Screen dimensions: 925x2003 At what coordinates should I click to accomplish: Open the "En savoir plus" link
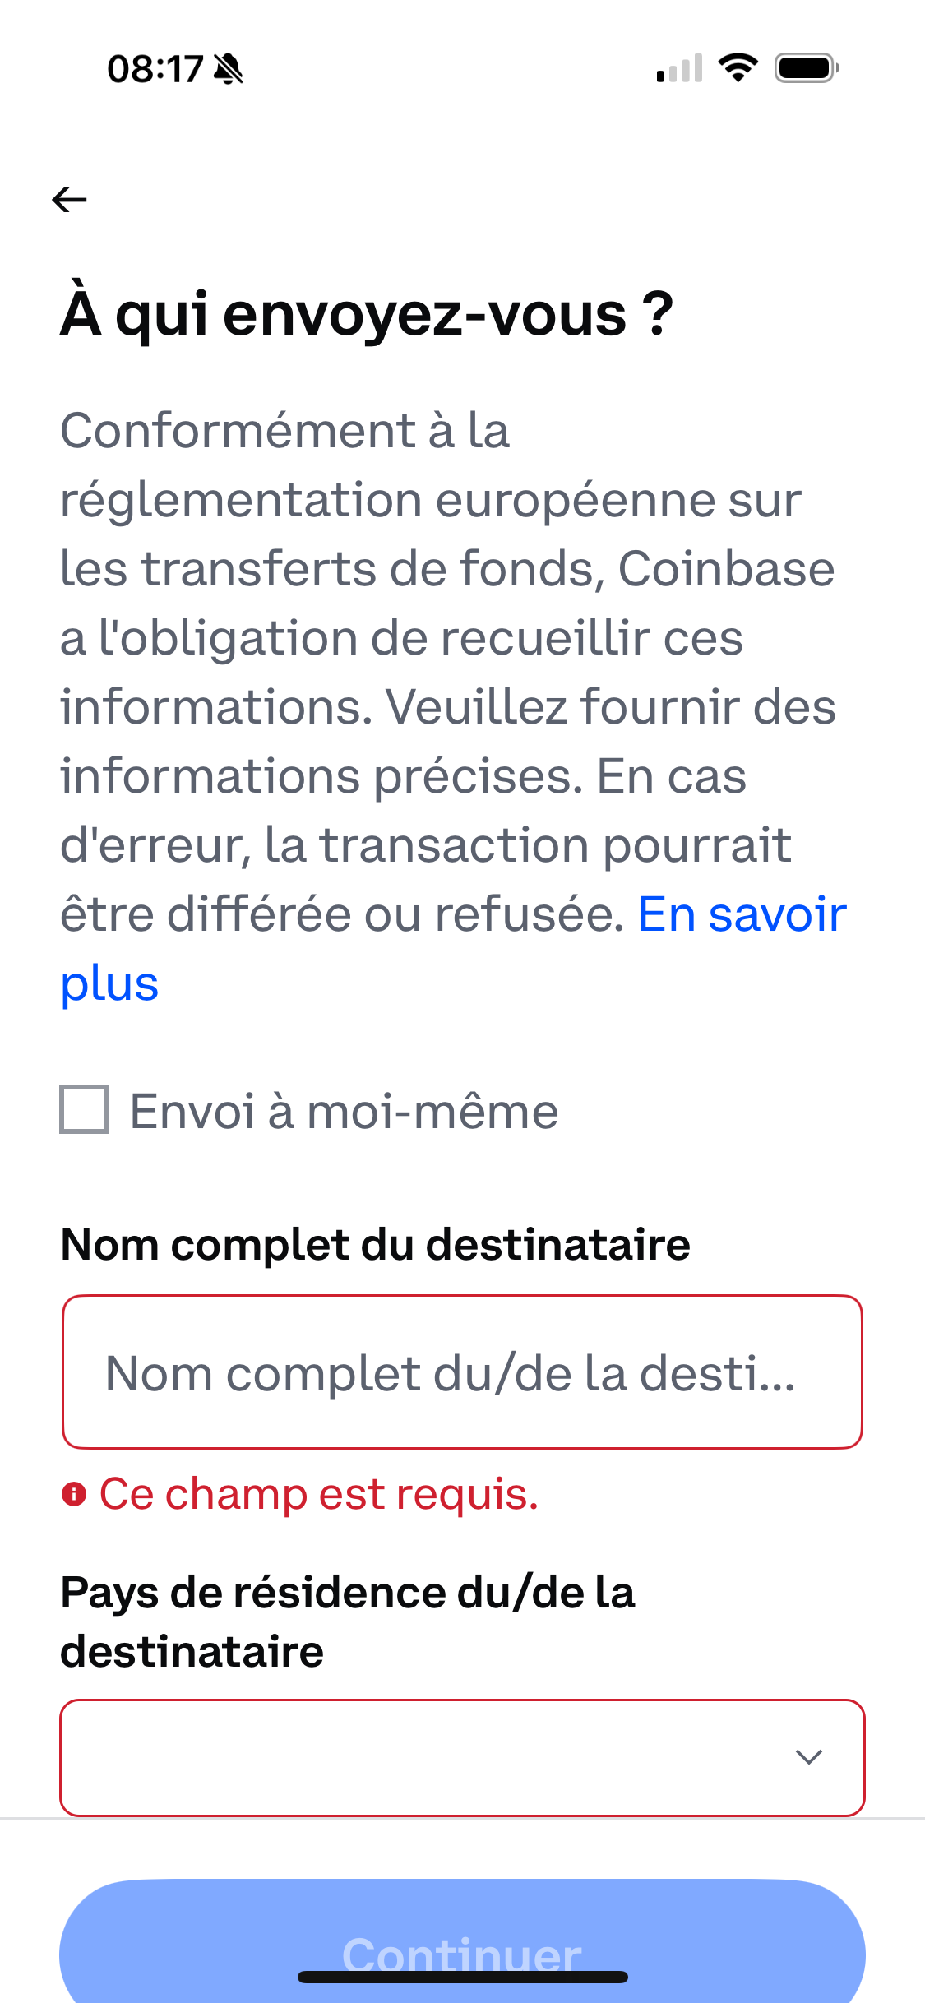point(742,914)
